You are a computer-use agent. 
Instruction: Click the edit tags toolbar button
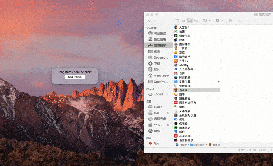(x=241, y=20)
